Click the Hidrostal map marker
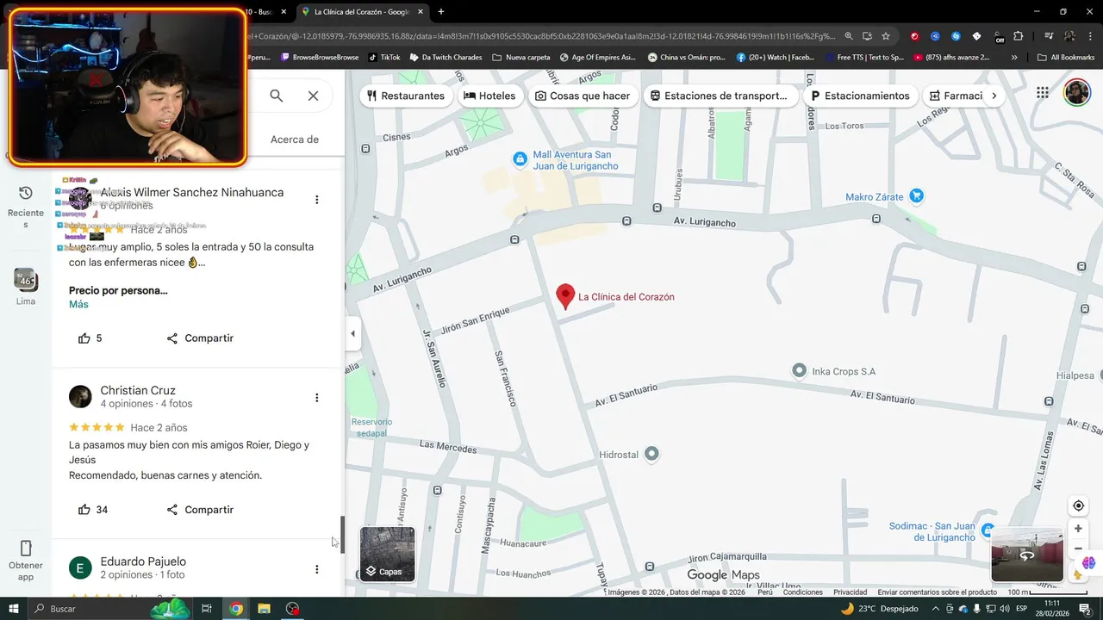The width and height of the screenshot is (1103, 620). [652, 454]
